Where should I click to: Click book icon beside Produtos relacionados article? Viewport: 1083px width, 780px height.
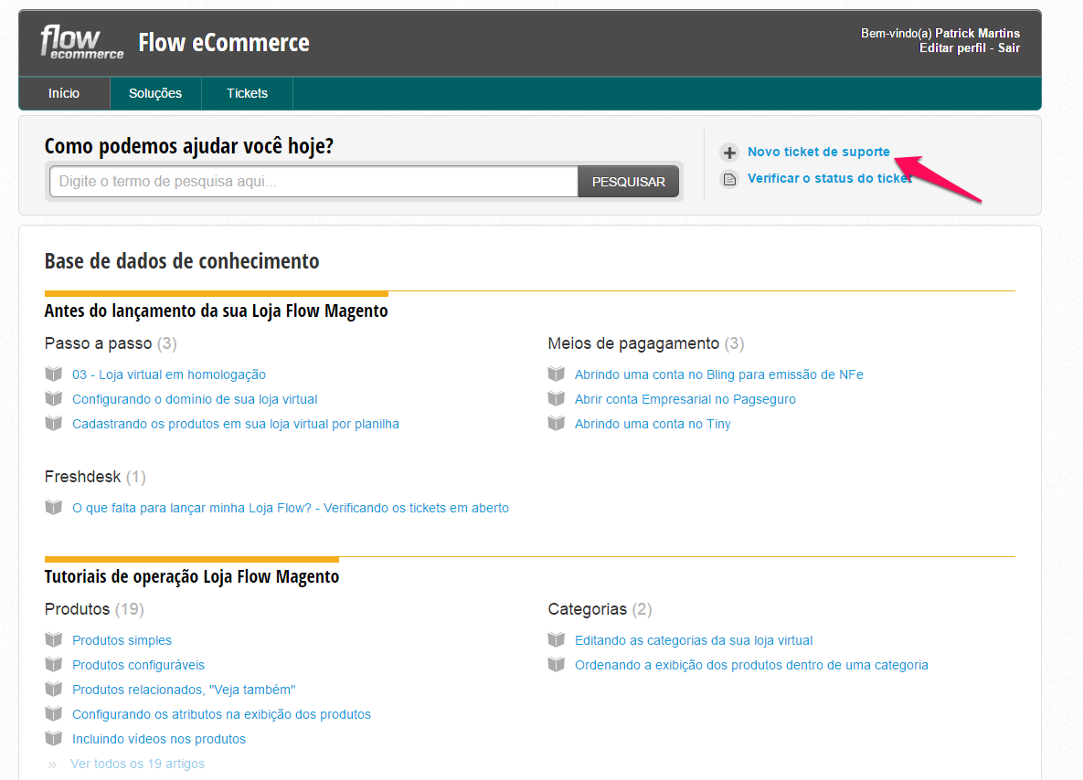pyautogui.click(x=54, y=689)
